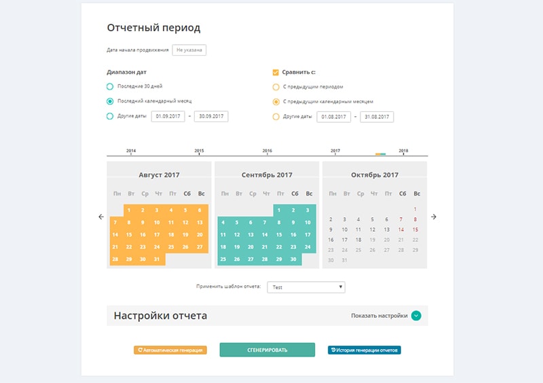The height and width of the screenshot is (383, 543).
Task: Click the teal circle chevron to show settings
Action: (416, 316)
